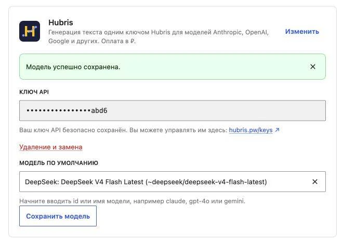Click 'Удаление и замена' link

[51, 147]
